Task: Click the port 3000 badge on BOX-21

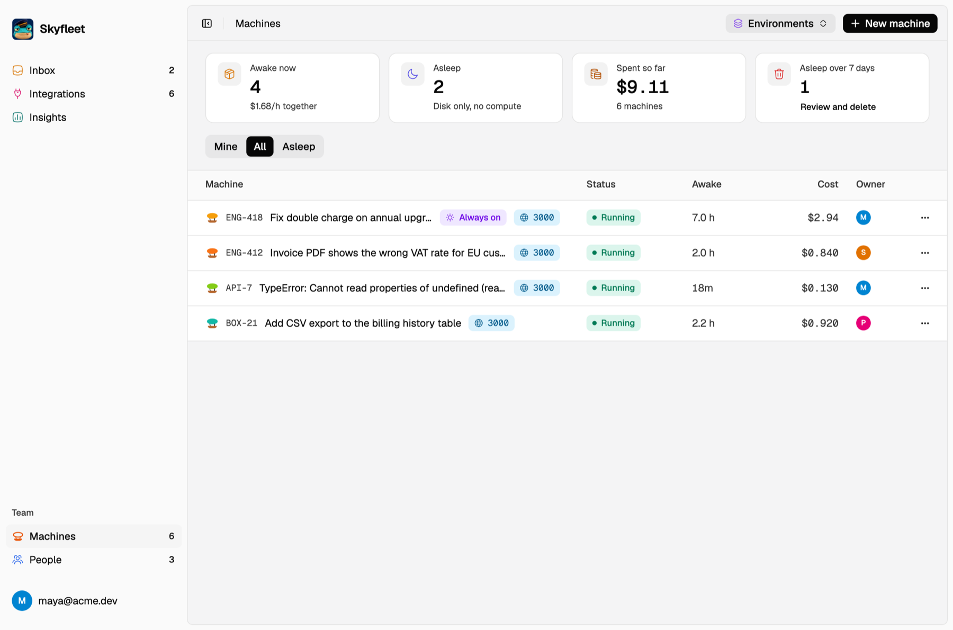Action: [491, 323]
